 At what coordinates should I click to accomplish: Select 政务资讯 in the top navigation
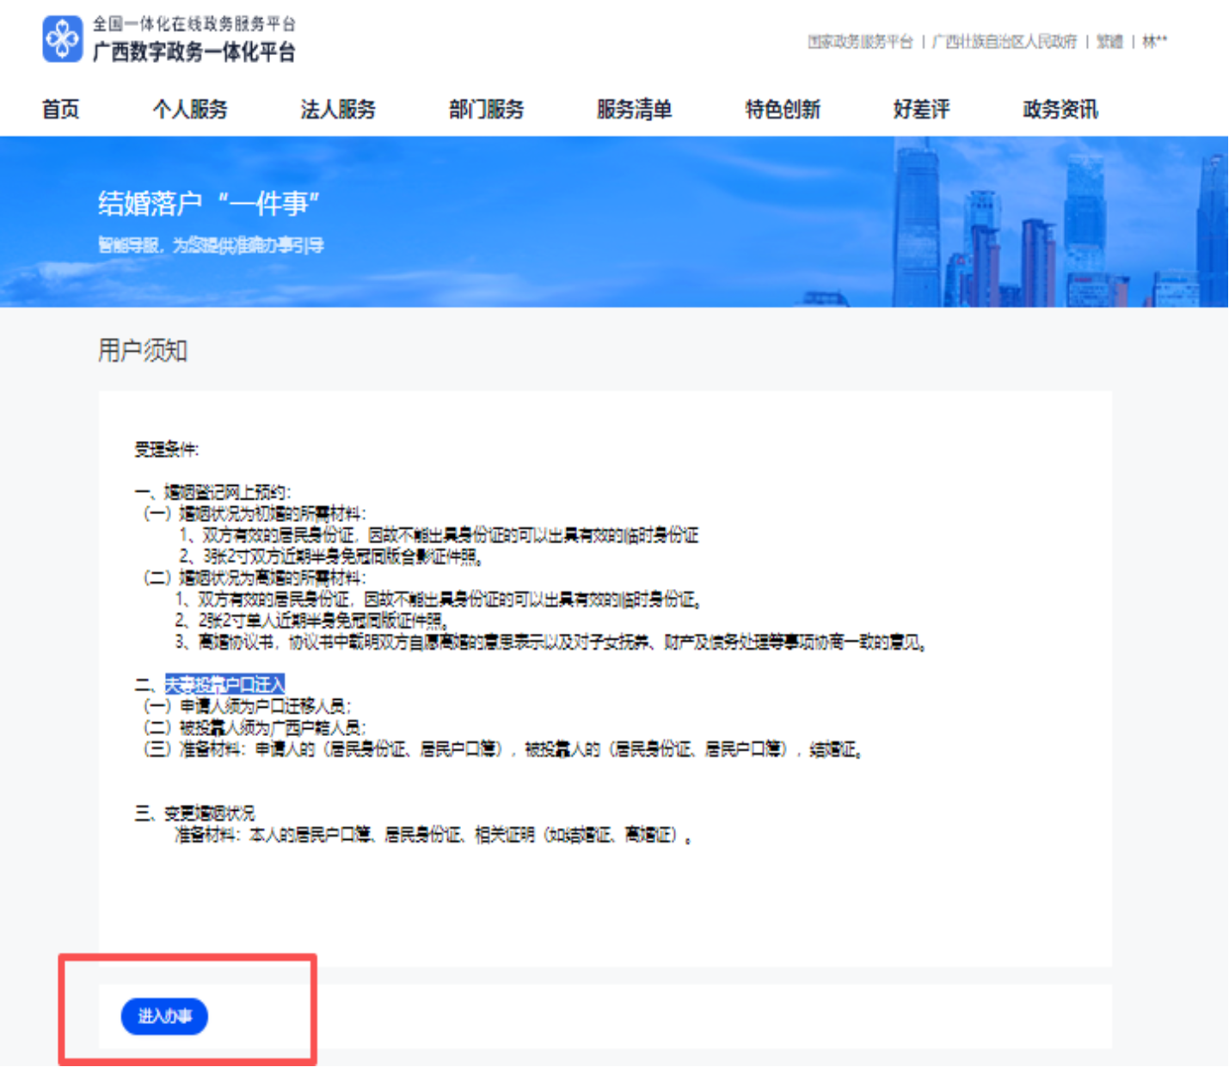point(1060,109)
